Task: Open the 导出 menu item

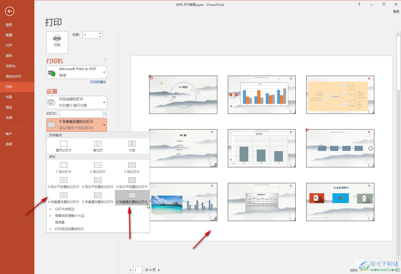Action: point(17,107)
